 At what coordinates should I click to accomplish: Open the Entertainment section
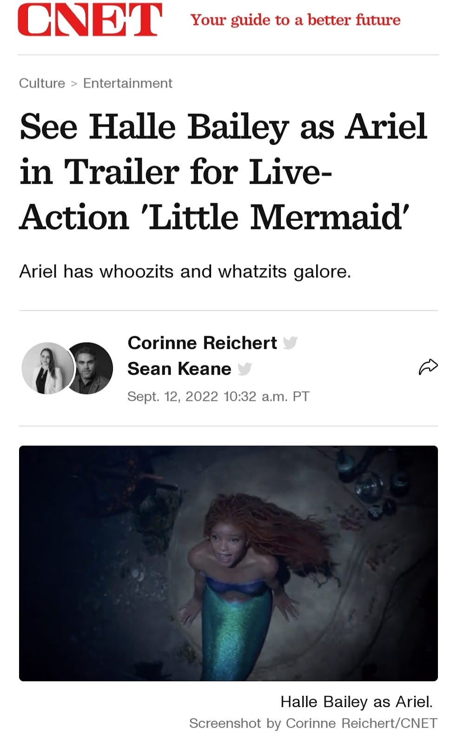[127, 83]
